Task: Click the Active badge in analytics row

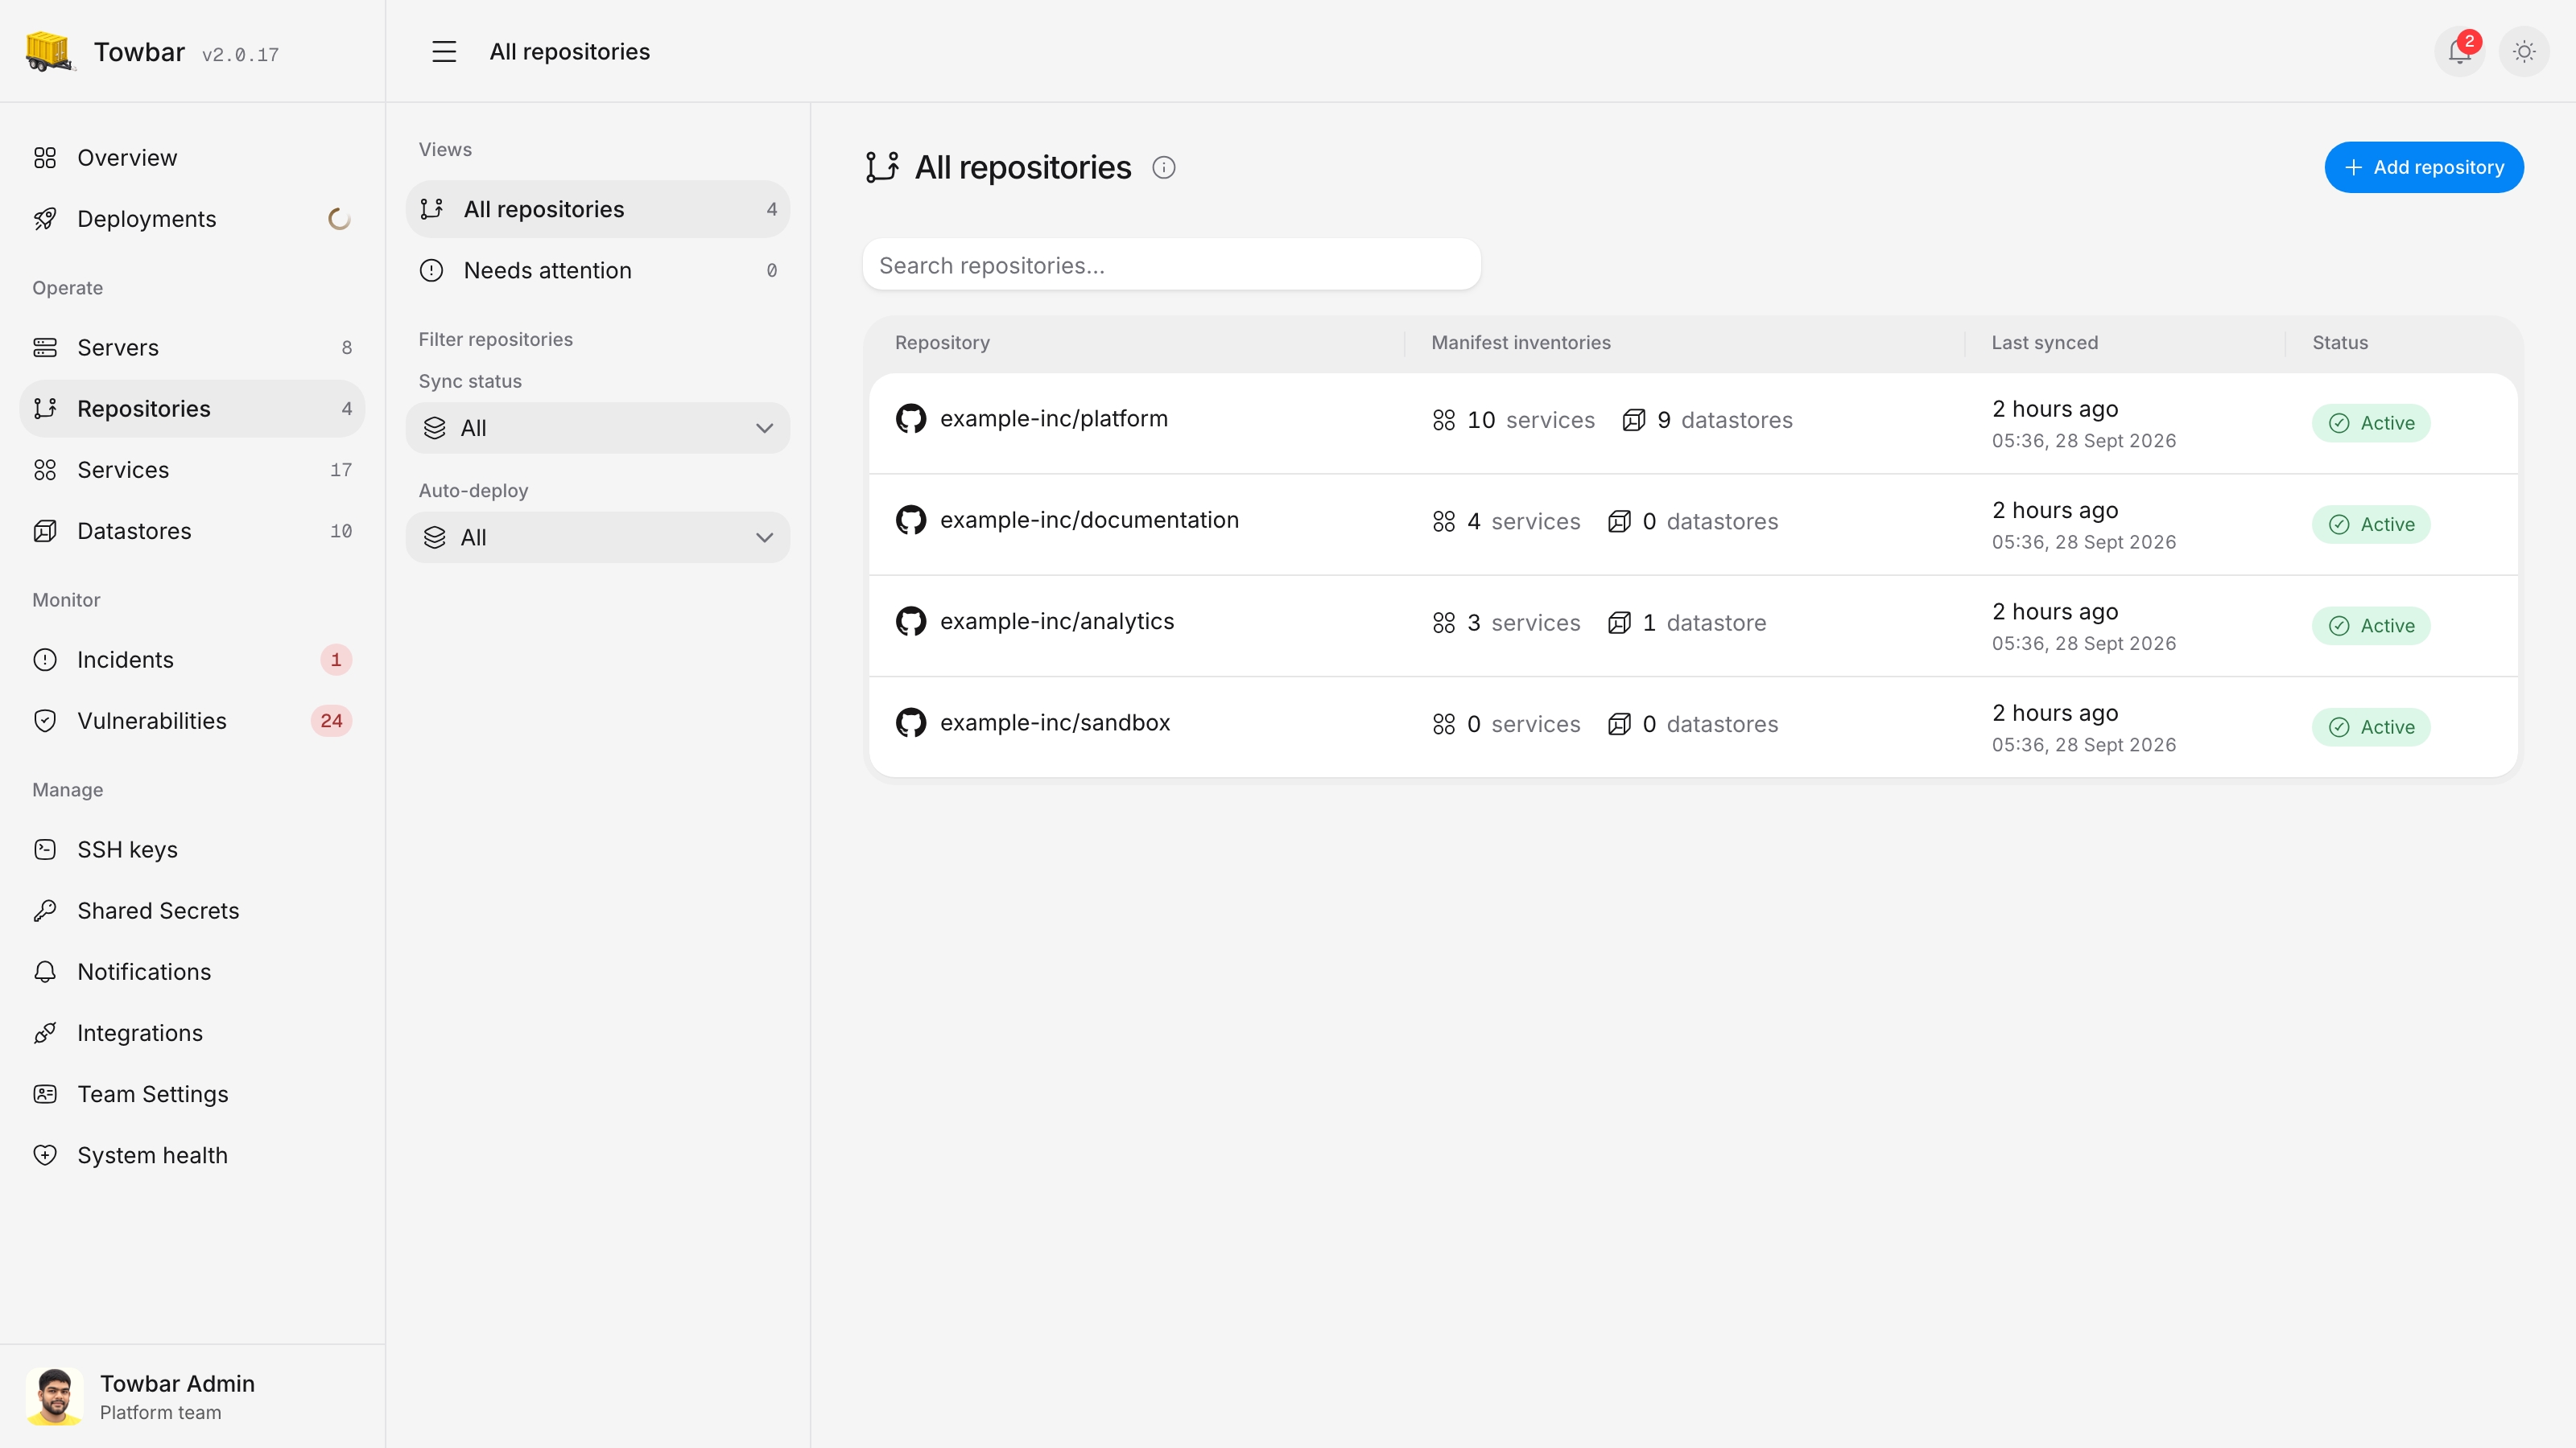Action: (x=2371, y=626)
